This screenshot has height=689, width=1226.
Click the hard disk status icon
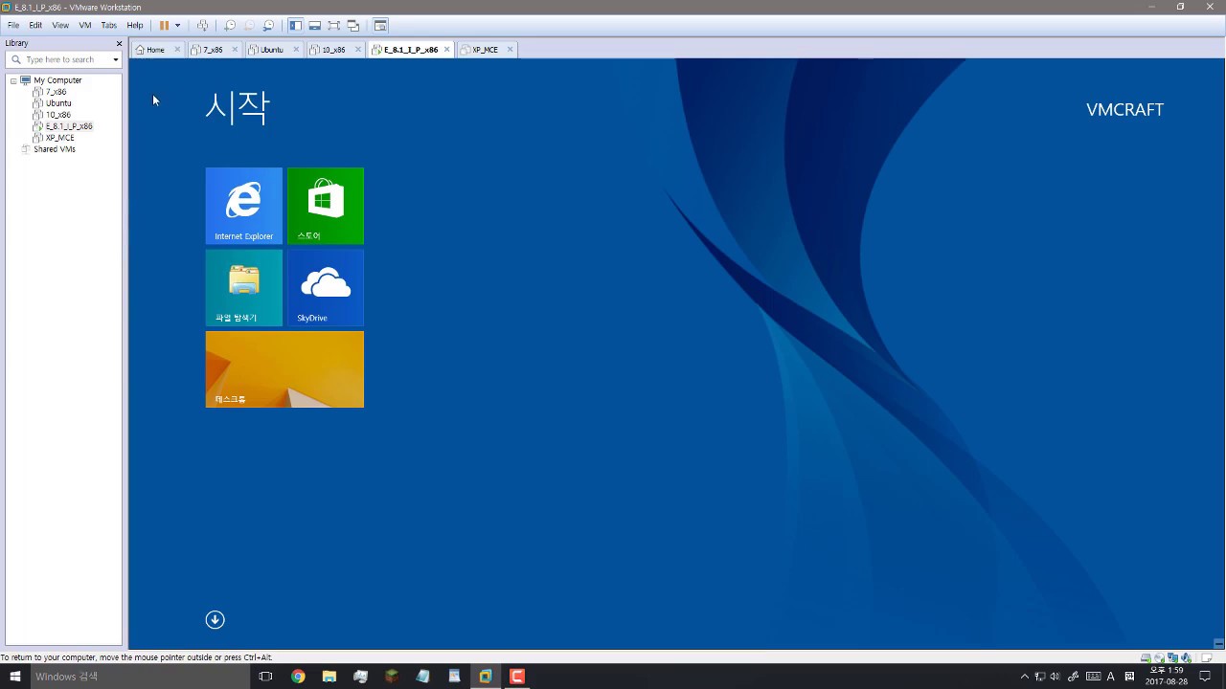1146,657
